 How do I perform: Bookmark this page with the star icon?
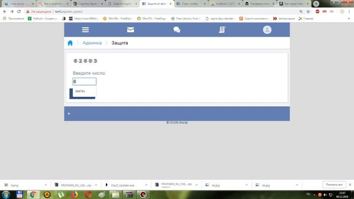coord(308,12)
